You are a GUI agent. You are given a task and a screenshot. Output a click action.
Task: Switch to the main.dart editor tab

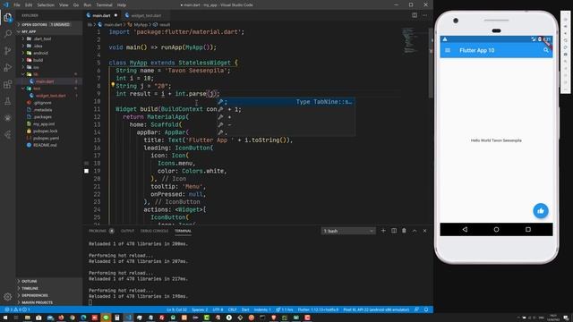[101, 15]
